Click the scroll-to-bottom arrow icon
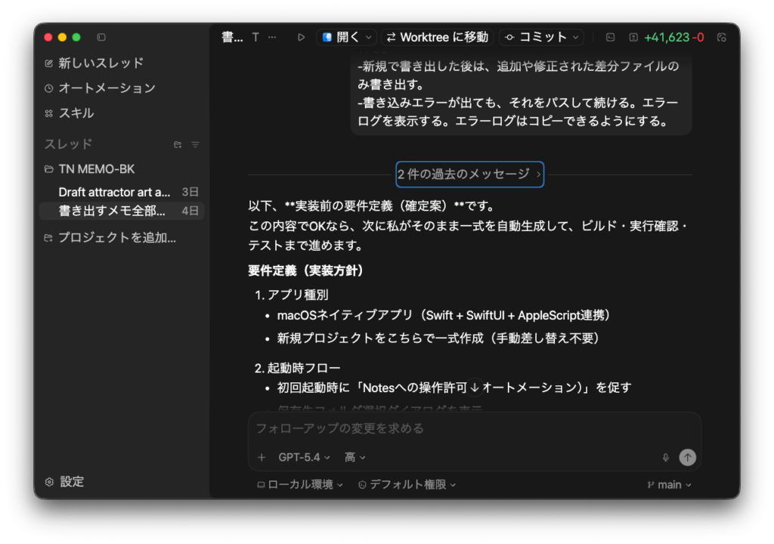Screen dimensions: 774x544 coord(475,388)
